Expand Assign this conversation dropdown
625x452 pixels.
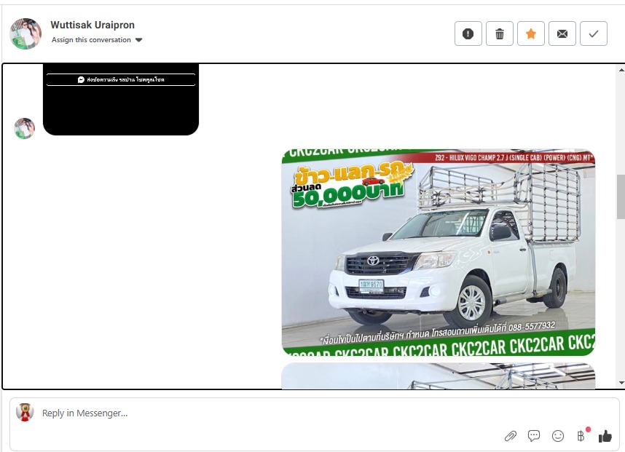[97, 40]
